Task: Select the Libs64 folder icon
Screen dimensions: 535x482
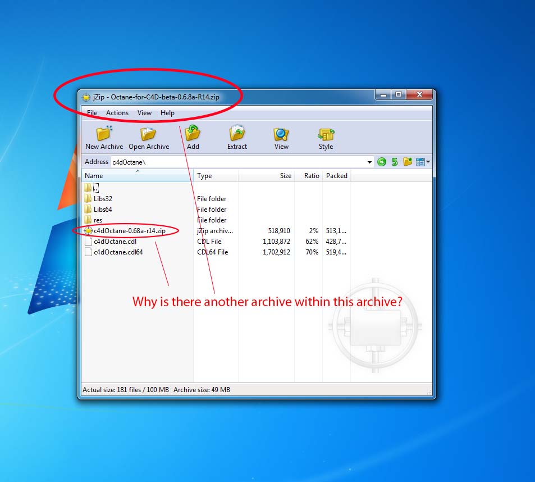Action: coord(88,209)
